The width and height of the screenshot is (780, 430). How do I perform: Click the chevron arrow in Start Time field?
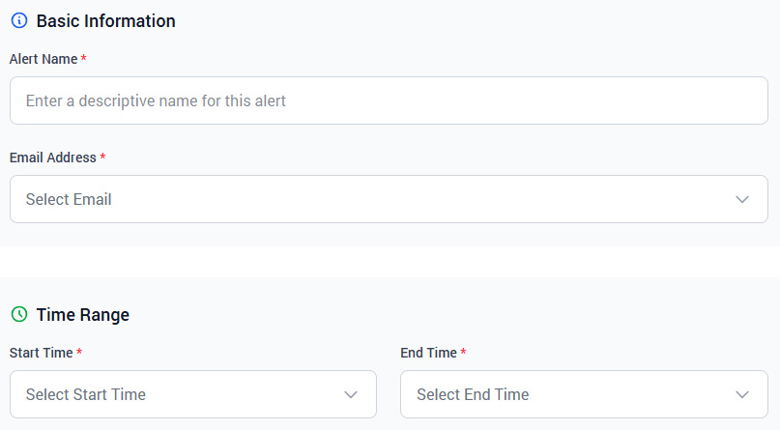click(x=351, y=394)
